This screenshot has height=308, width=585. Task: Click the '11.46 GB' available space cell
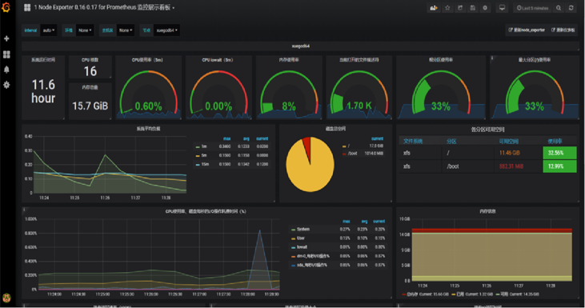point(510,153)
